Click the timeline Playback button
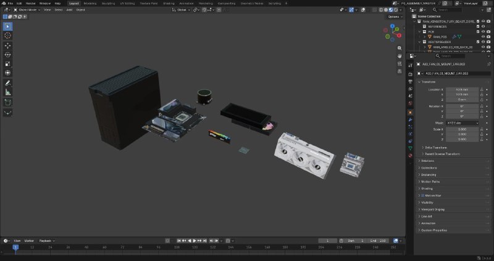The width and height of the screenshot is (494, 261). [47, 241]
